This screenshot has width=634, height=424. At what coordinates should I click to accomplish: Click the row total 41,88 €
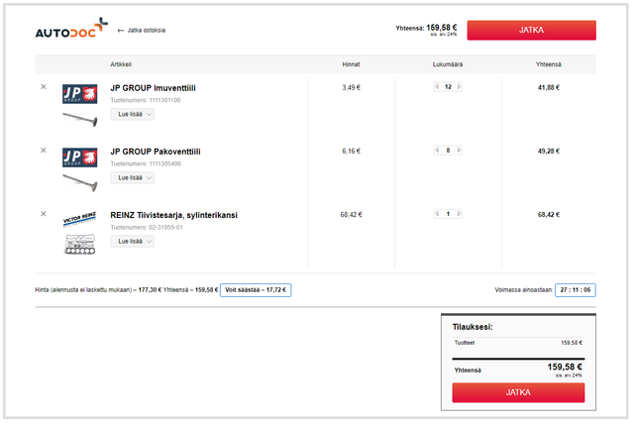(x=548, y=87)
